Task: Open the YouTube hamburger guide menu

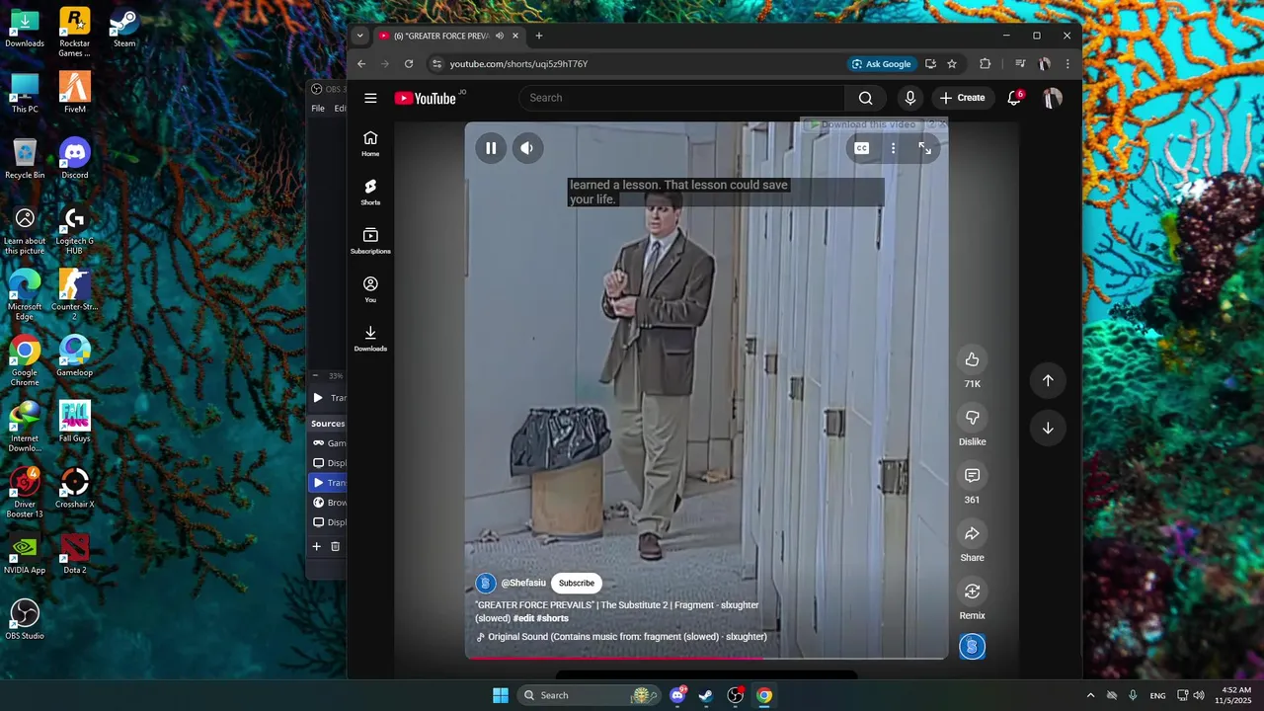Action: point(370,98)
